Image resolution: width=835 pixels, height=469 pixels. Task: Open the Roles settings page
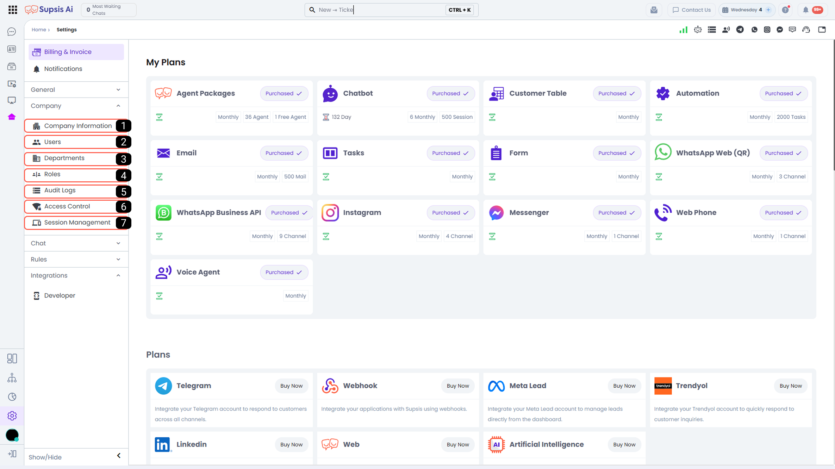[76, 174]
